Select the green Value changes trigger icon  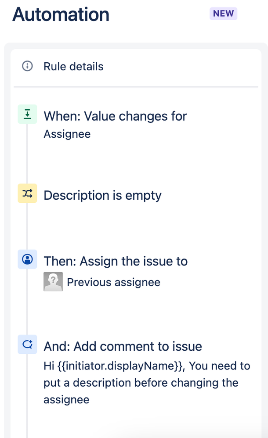pos(27,114)
